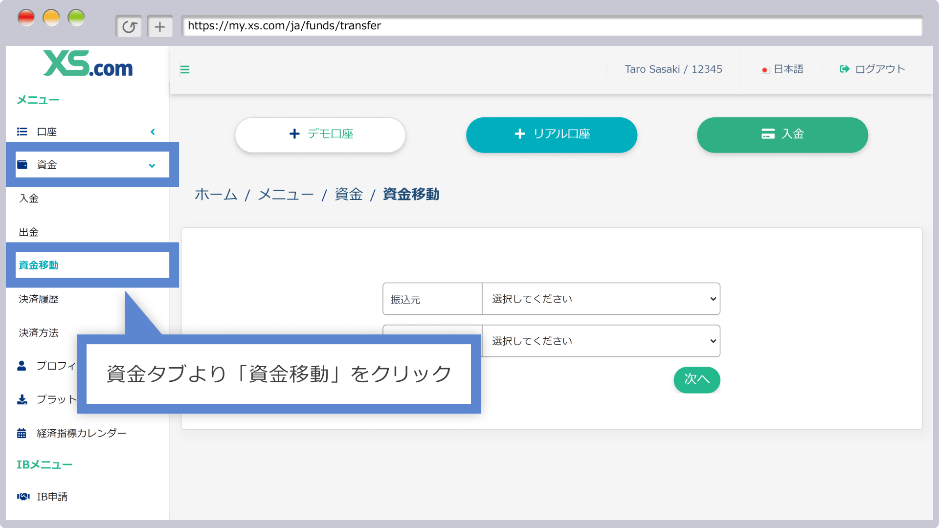Click the browser reload icon

(x=129, y=26)
